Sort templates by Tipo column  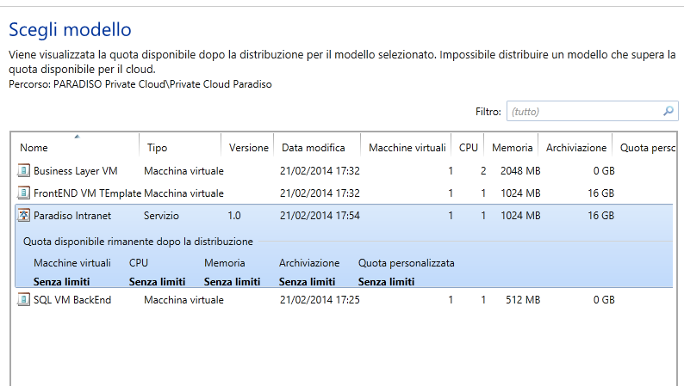click(x=158, y=148)
